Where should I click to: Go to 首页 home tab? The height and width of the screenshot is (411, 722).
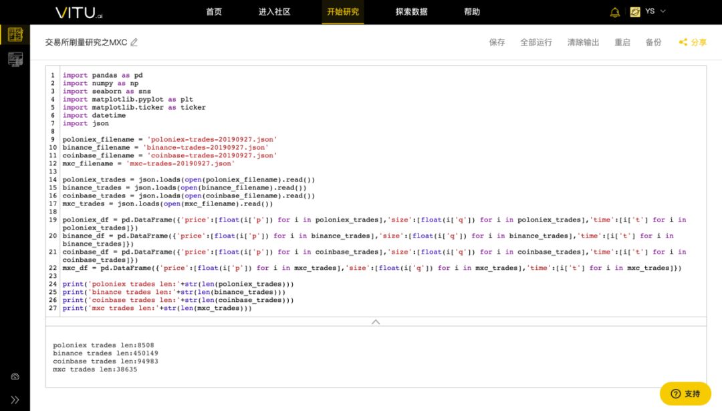click(x=214, y=12)
